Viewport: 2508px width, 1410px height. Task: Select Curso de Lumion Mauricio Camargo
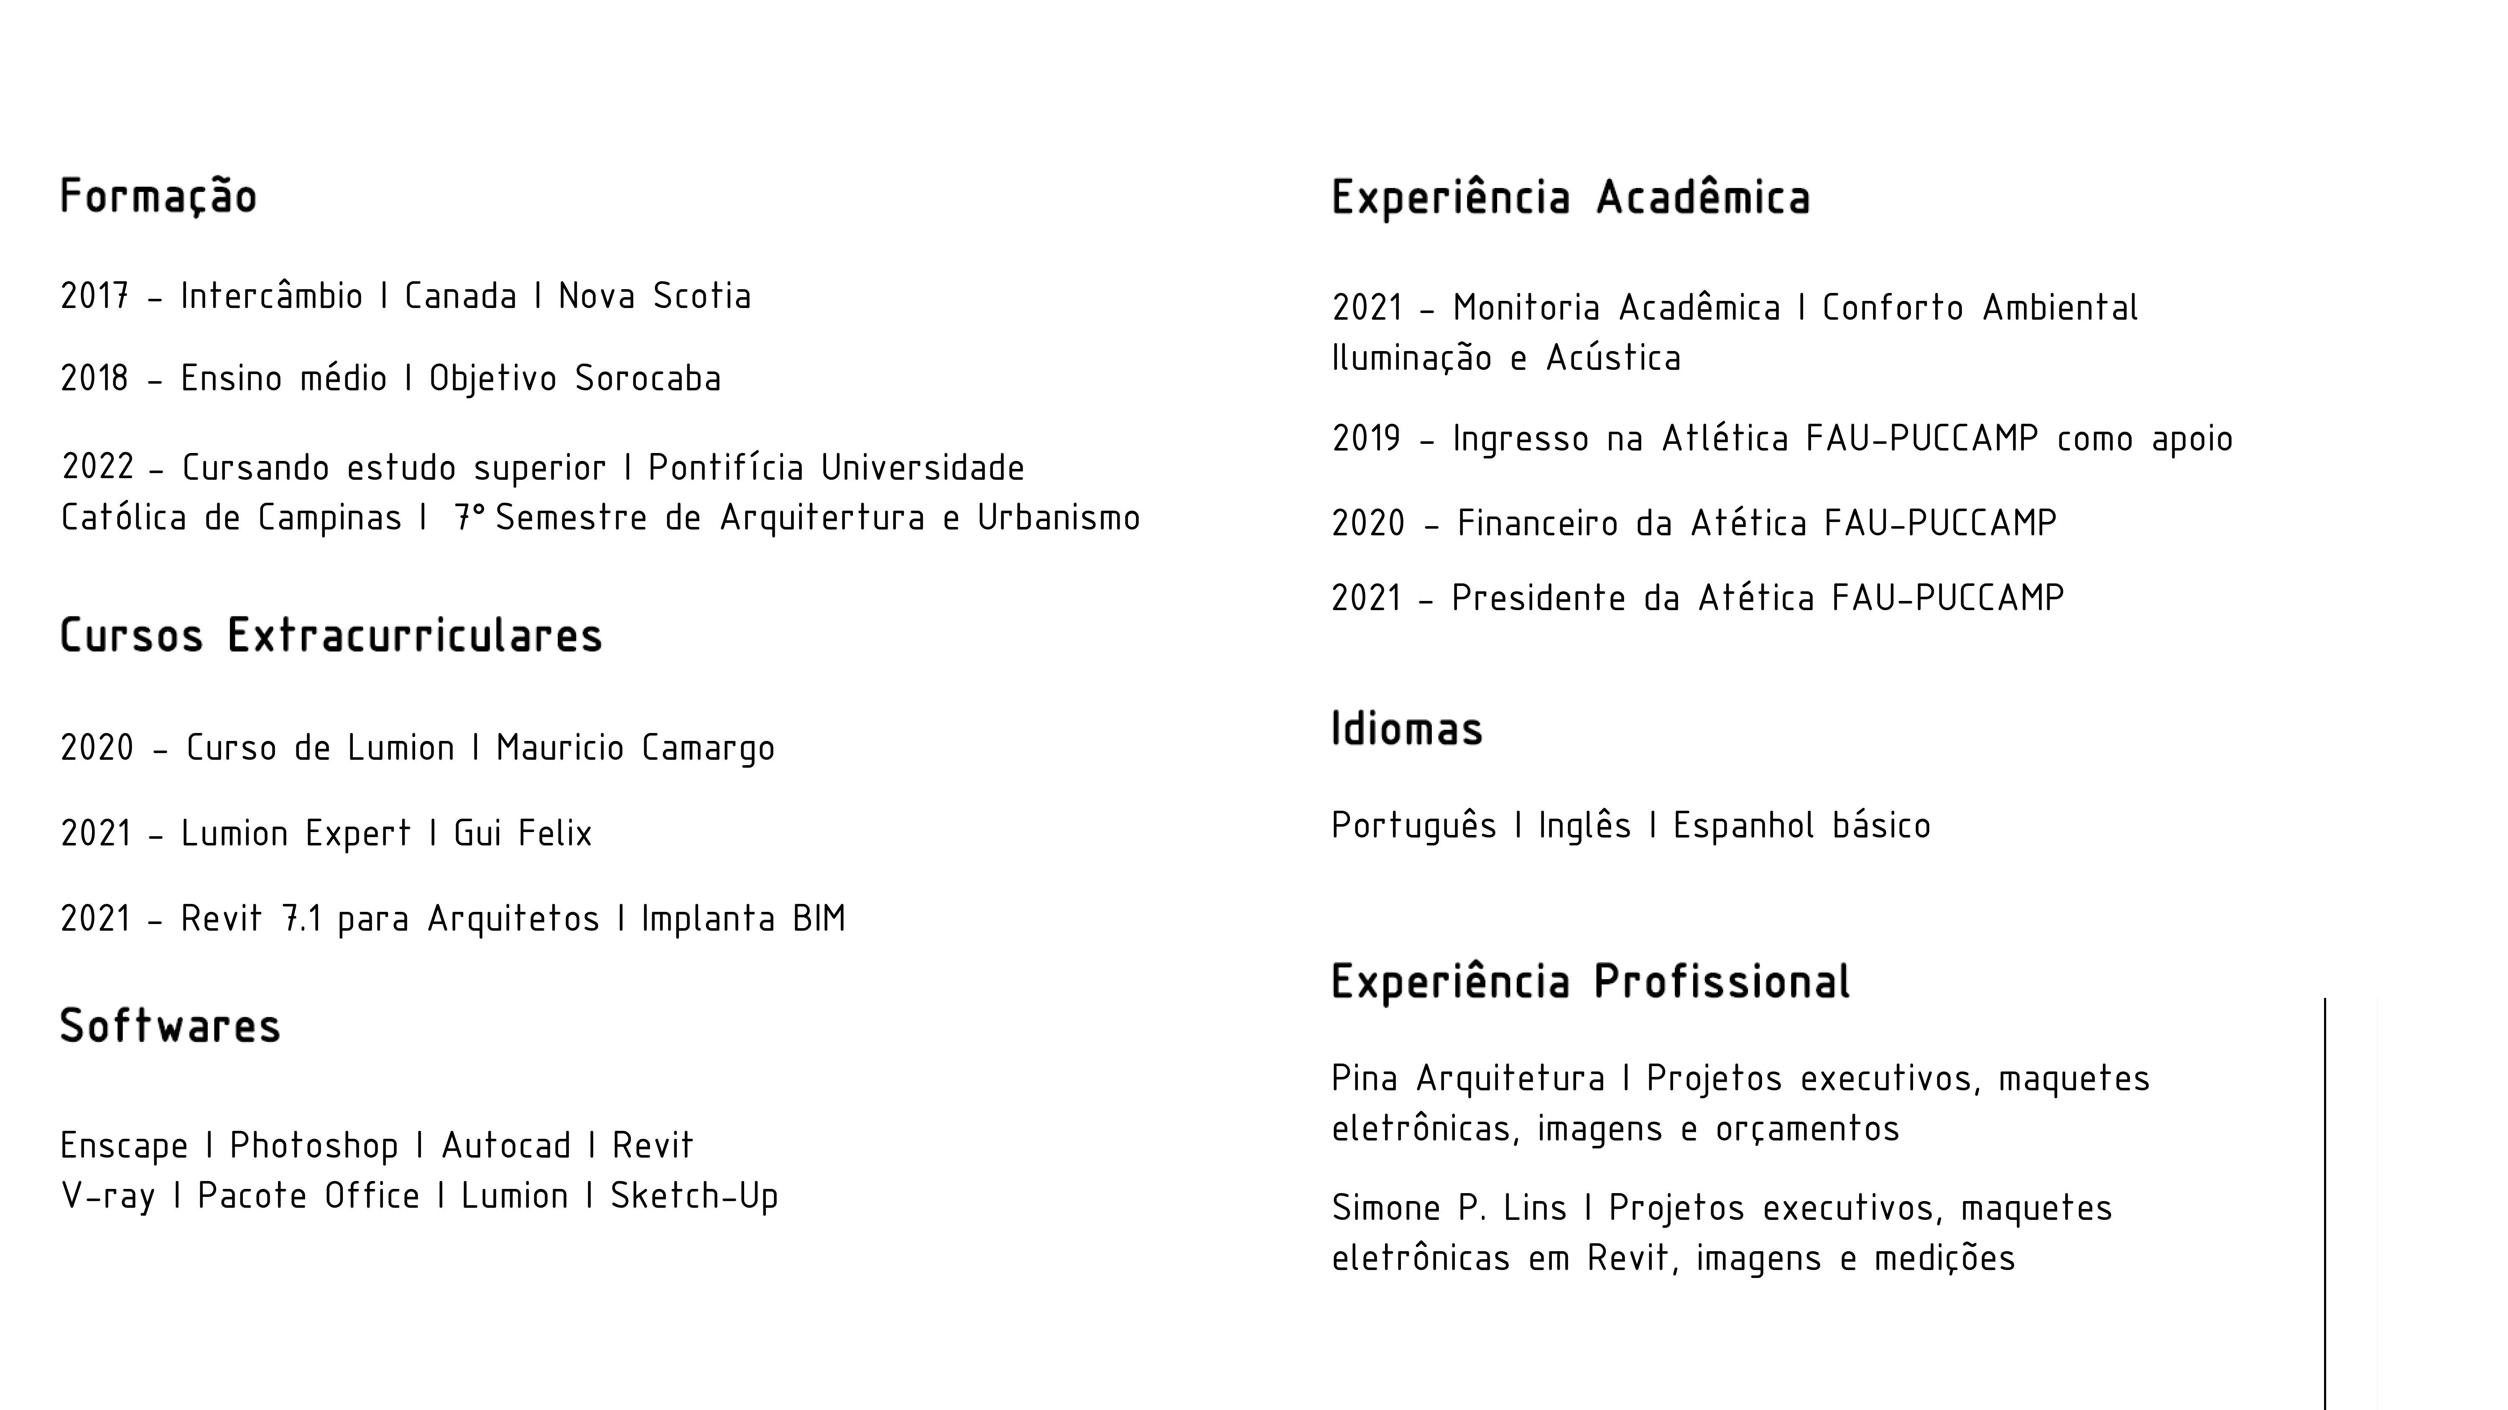[x=418, y=748]
